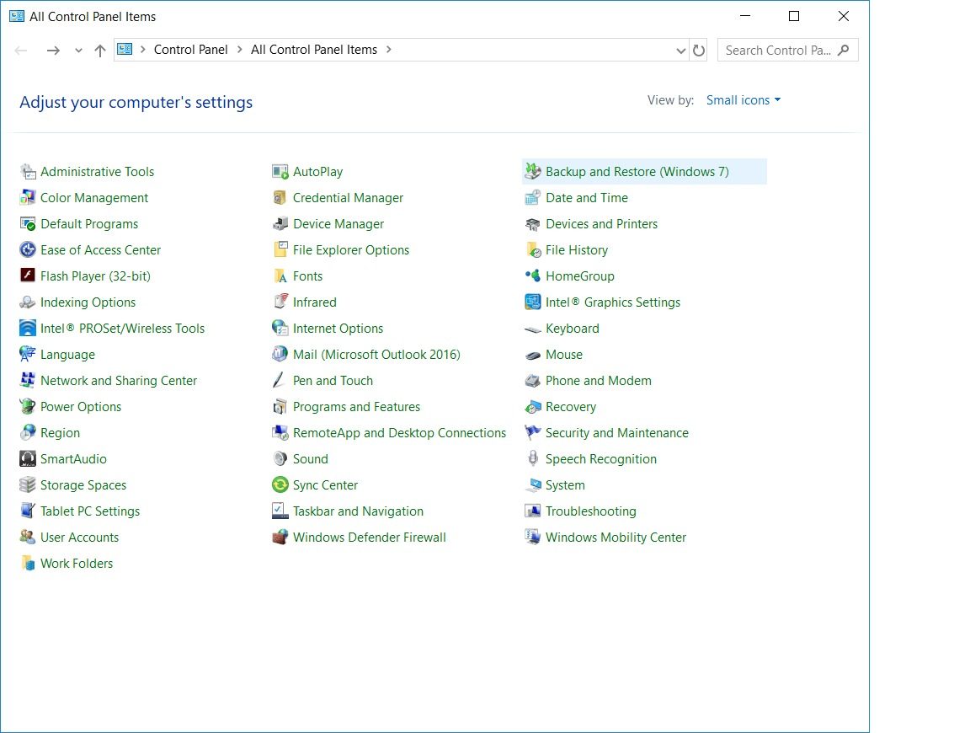Open the Mouse link
The width and height of the screenshot is (970, 733).
pyautogui.click(x=563, y=354)
